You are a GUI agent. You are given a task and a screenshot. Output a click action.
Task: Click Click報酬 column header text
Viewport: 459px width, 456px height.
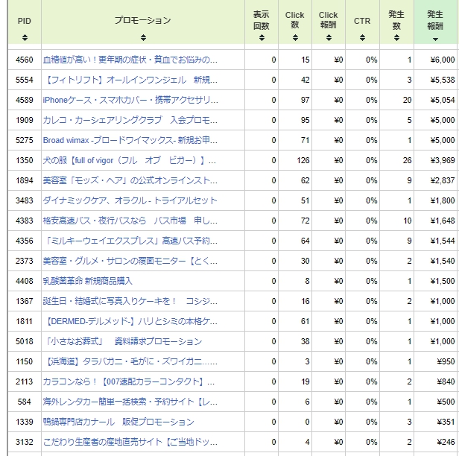(x=329, y=19)
